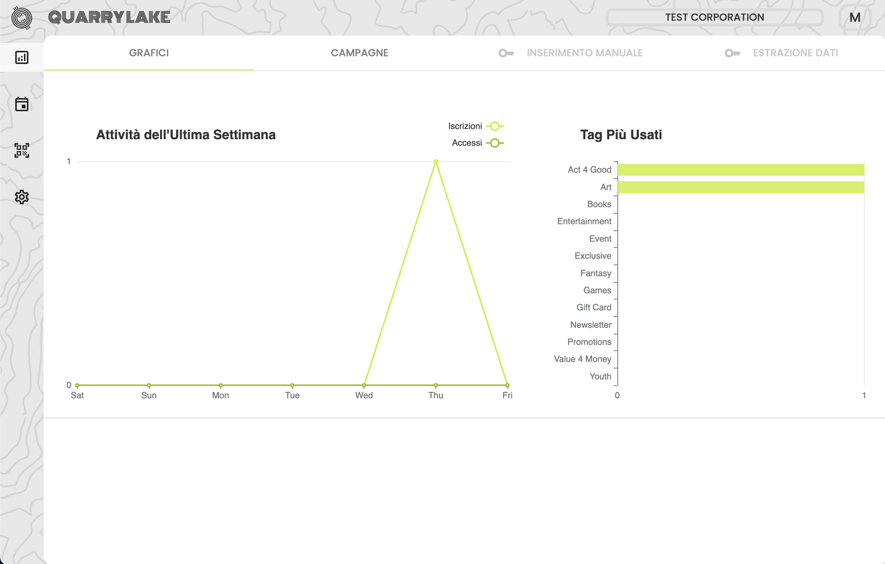Viewport: 885px width, 564px height.
Task: Click the Tue data point on baseline
Action: 292,386
